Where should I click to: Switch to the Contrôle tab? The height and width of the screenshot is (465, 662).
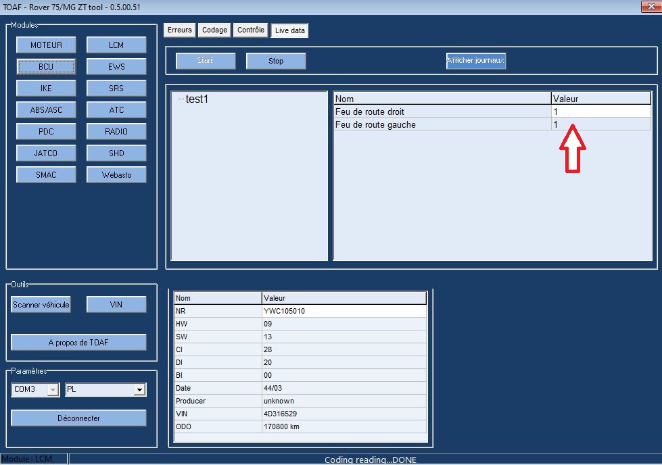click(x=251, y=30)
